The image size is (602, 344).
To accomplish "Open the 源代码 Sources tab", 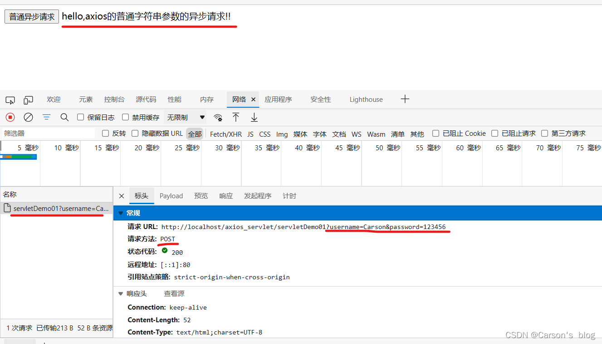I will (146, 100).
